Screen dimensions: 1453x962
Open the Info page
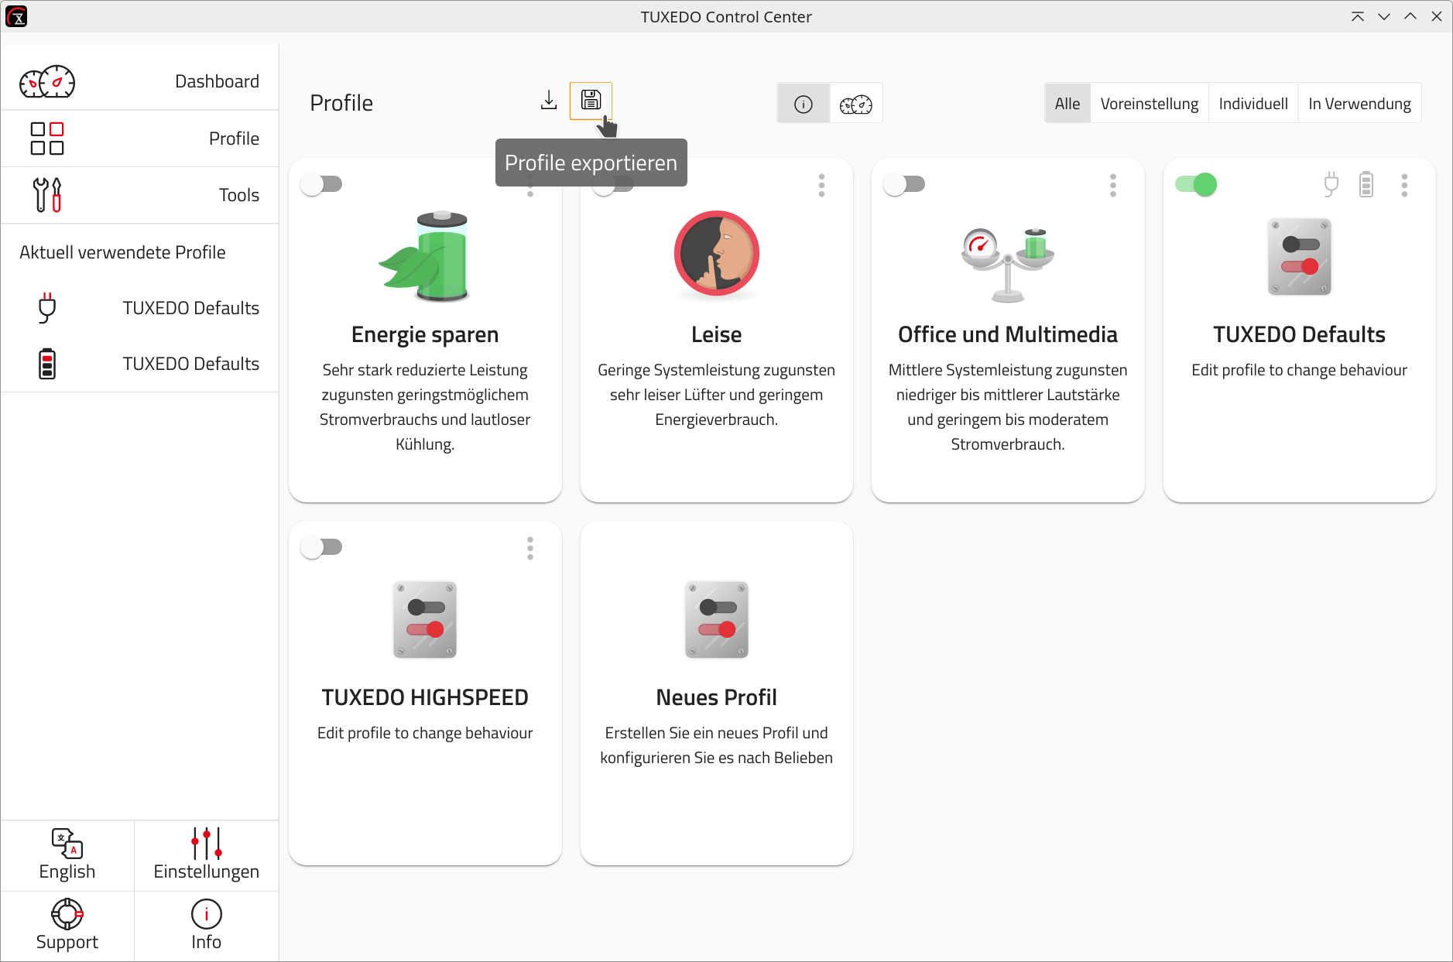(x=206, y=926)
